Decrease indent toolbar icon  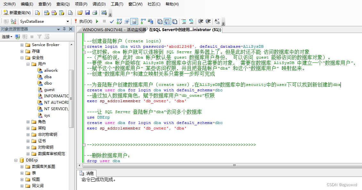click(201, 21)
